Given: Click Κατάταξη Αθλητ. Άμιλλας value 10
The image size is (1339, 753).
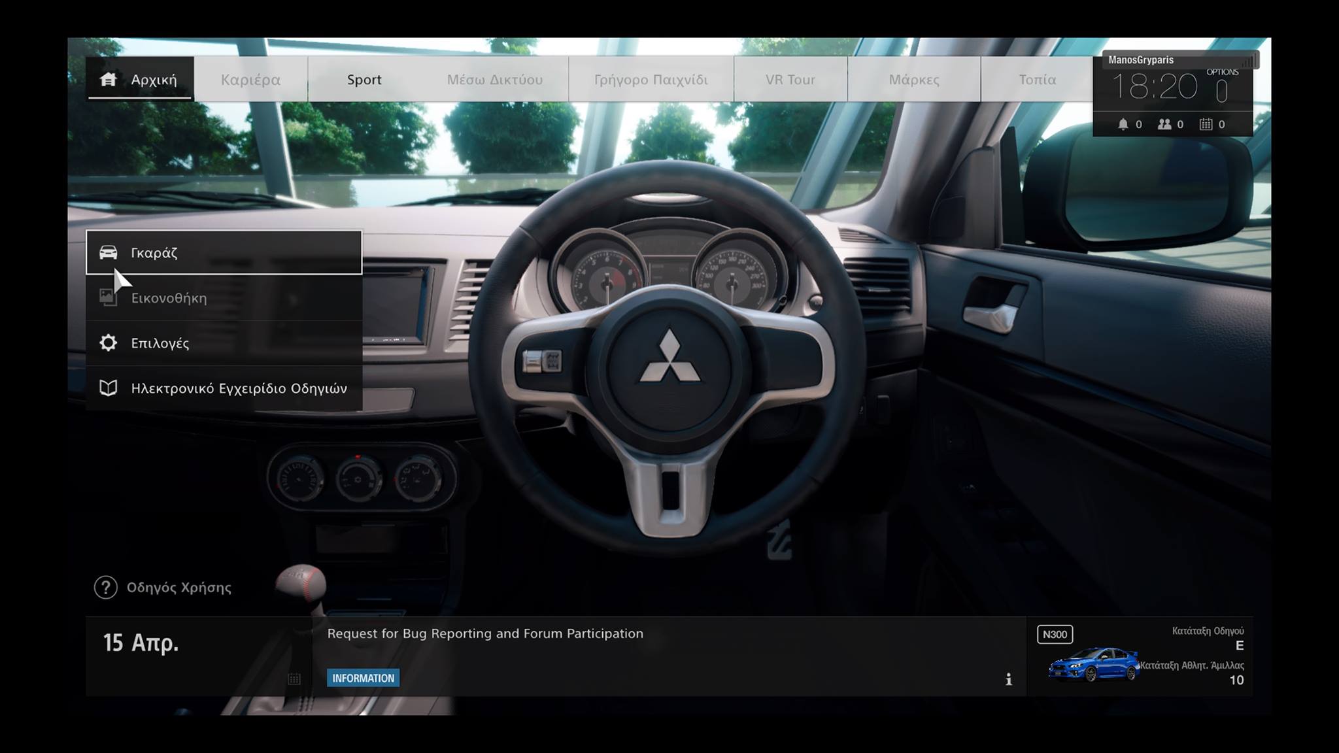Looking at the screenshot, I should coord(1192,673).
